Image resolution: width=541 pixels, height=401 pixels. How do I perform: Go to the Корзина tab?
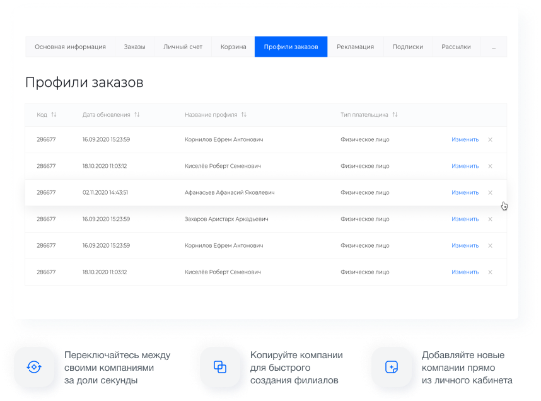coord(233,47)
